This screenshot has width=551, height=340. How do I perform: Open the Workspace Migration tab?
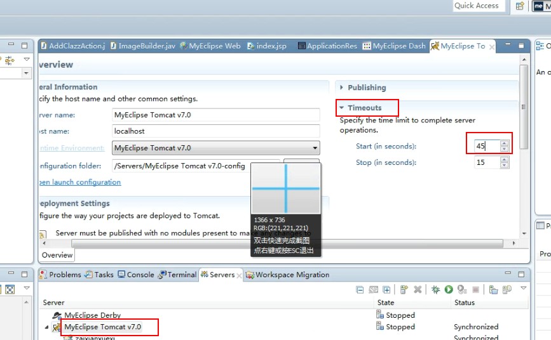pos(287,275)
